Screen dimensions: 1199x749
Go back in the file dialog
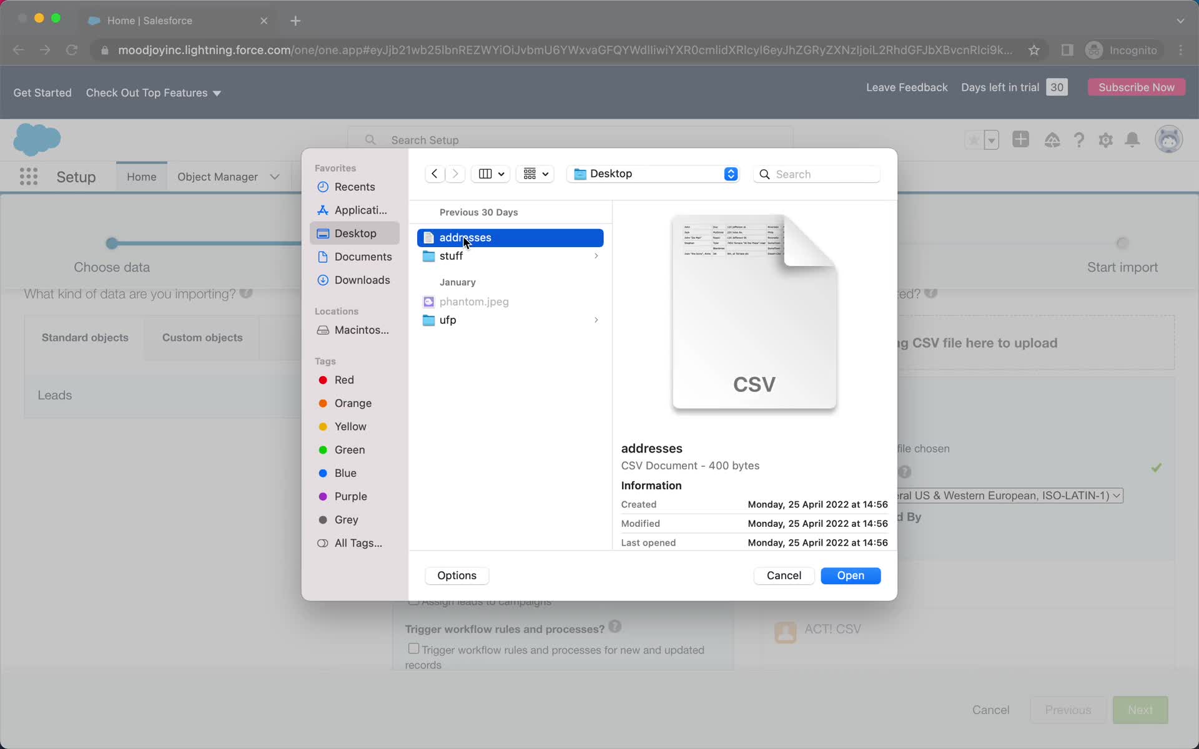point(434,174)
